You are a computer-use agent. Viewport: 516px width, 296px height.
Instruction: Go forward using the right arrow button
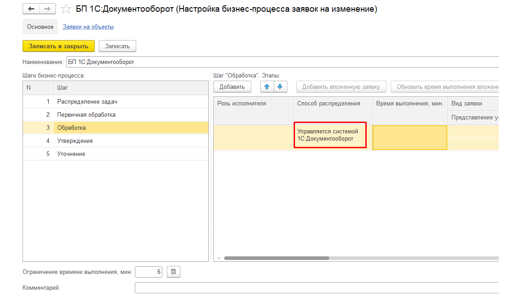coord(47,9)
